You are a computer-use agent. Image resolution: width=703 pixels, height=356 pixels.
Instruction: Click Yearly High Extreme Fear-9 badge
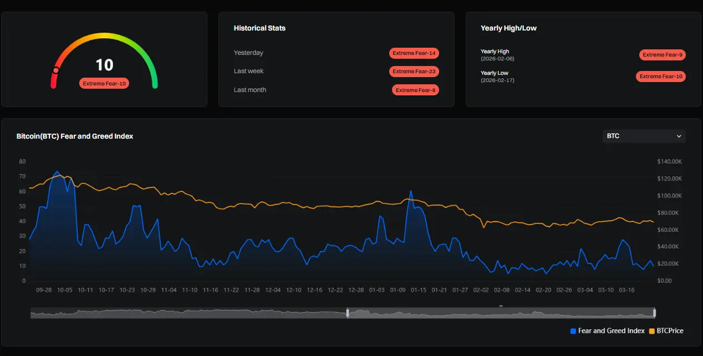coord(663,55)
